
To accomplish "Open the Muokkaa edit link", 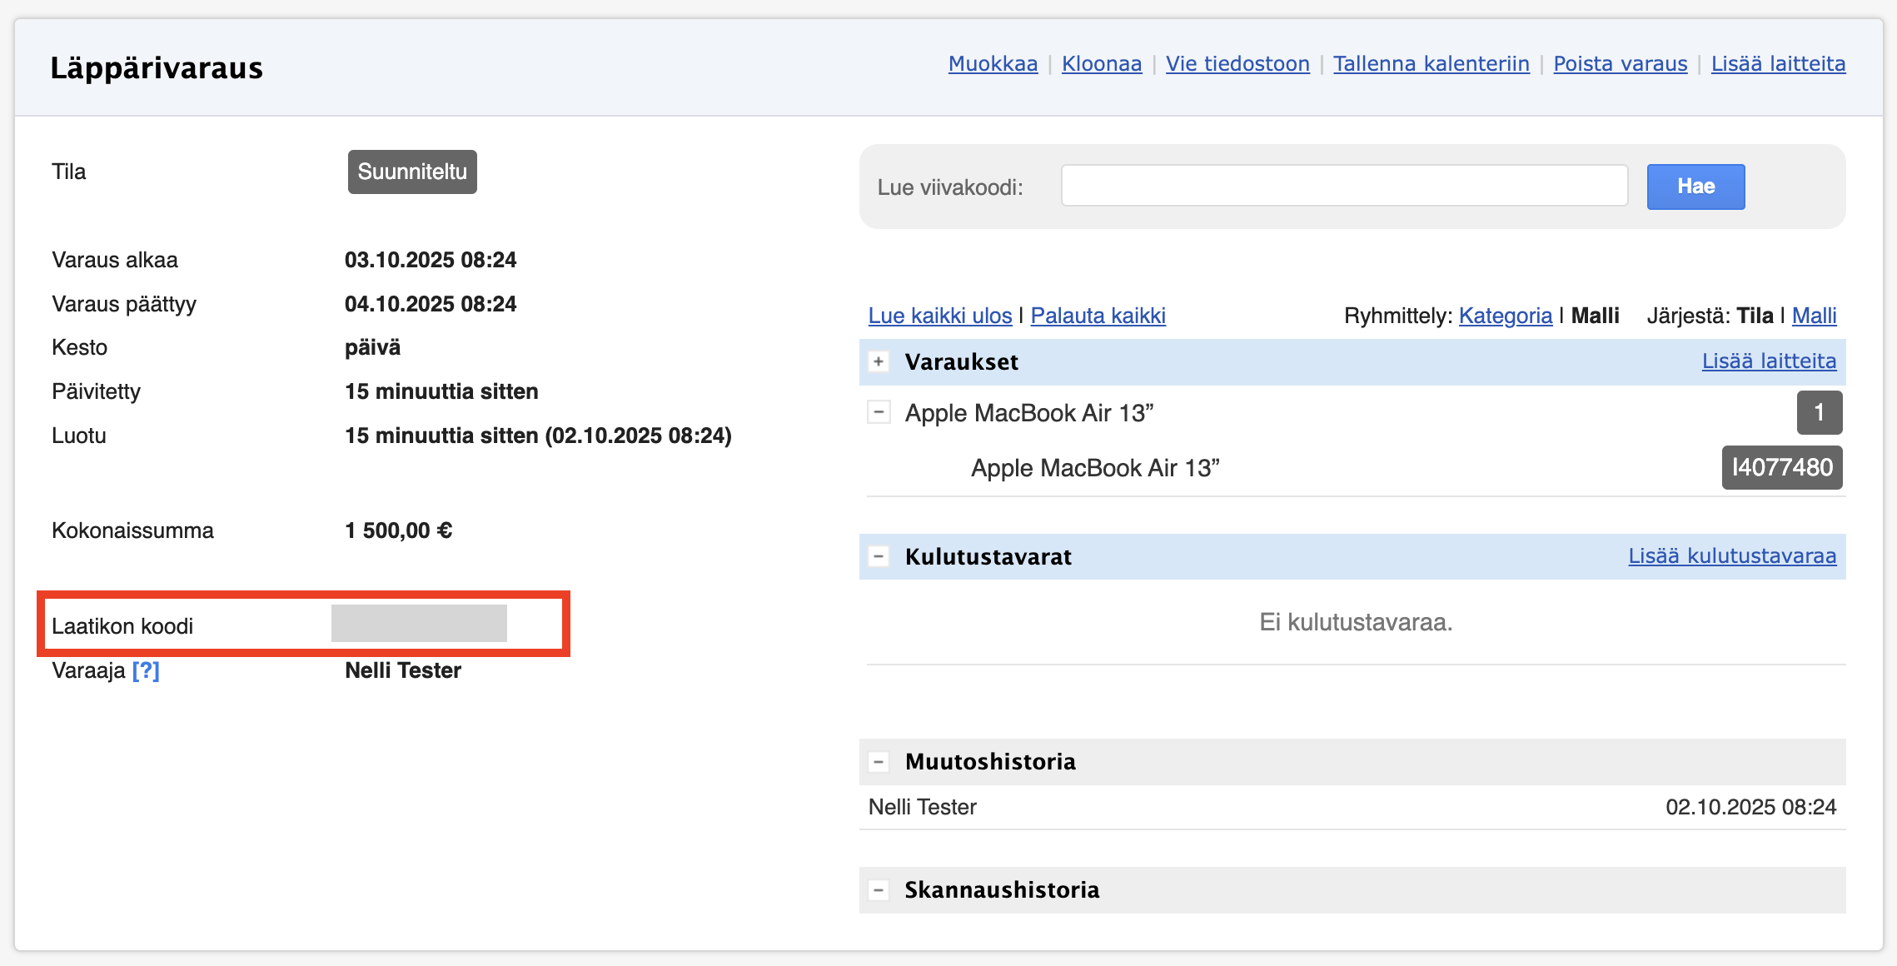I will tap(993, 64).
